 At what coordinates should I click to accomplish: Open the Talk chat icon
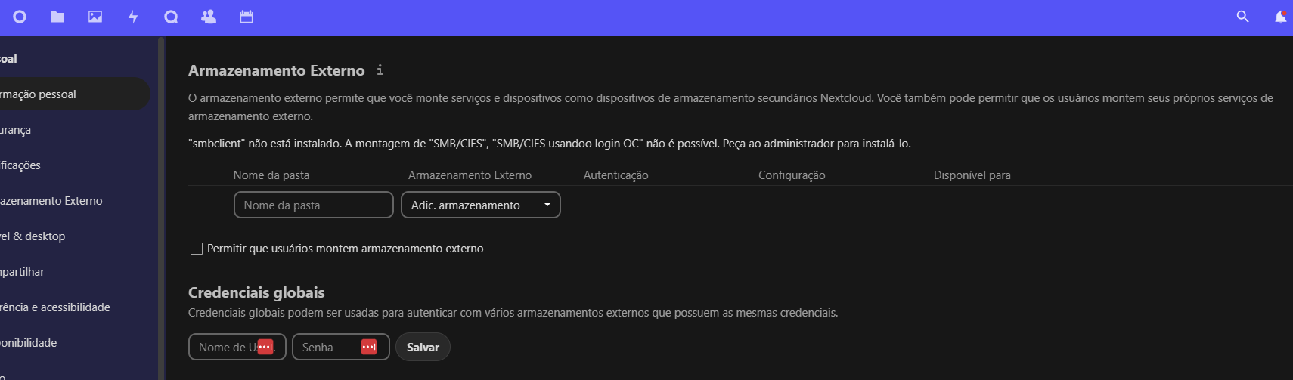point(171,17)
